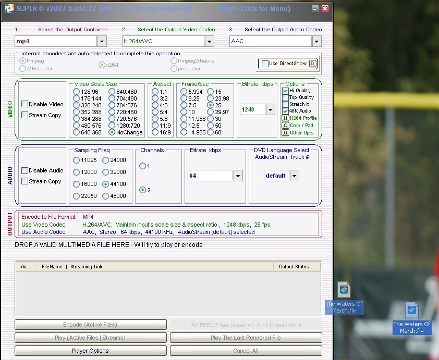
Task: Set audio Channels to 1
Action: 142,166
